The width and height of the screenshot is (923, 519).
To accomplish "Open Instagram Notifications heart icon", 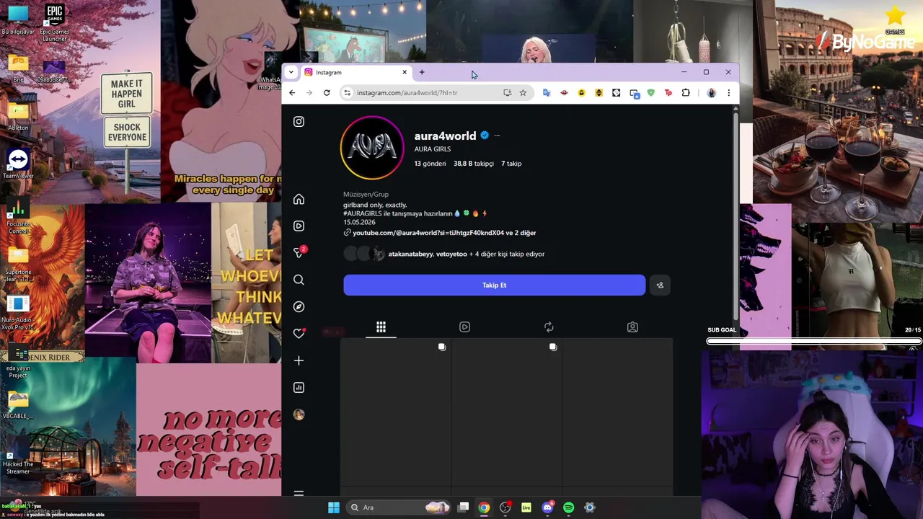I will pos(299,333).
